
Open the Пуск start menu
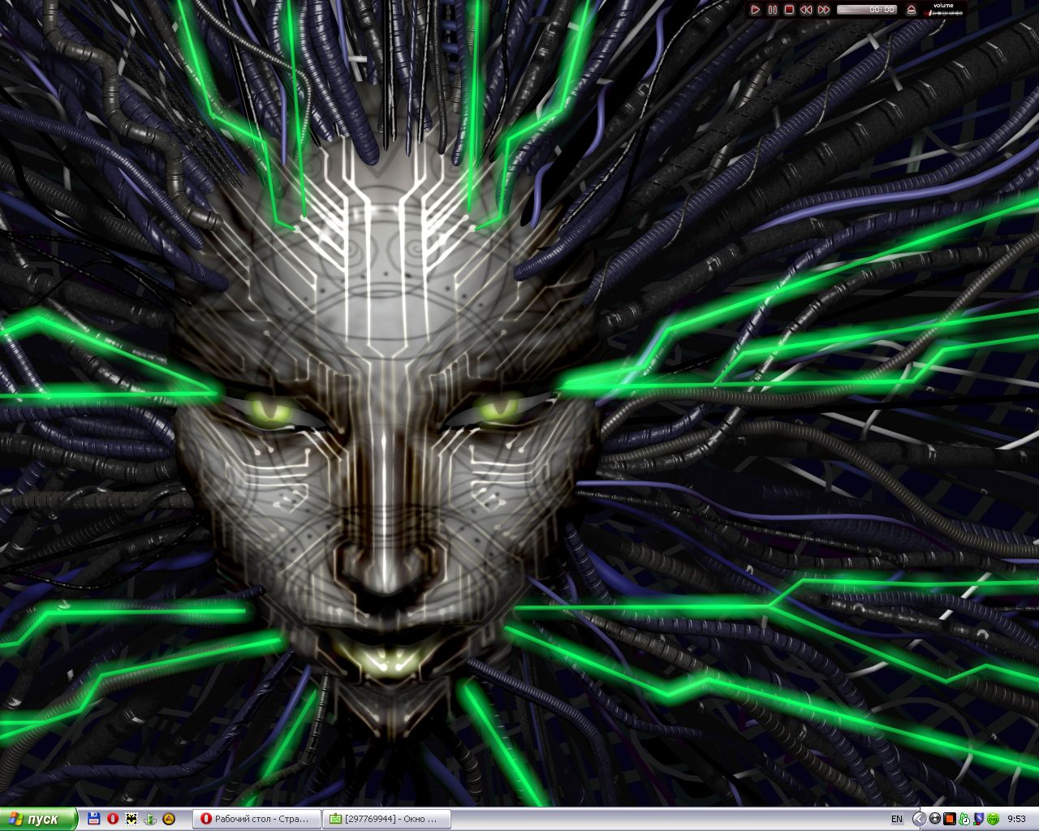[38, 819]
